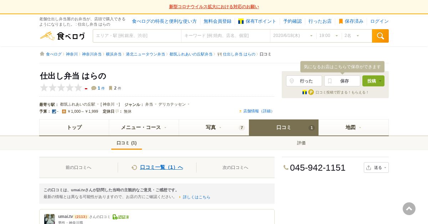The width and height of the screenshot is (428, 224).
Task: Click the star rating display
Action: tap(61, 88)
